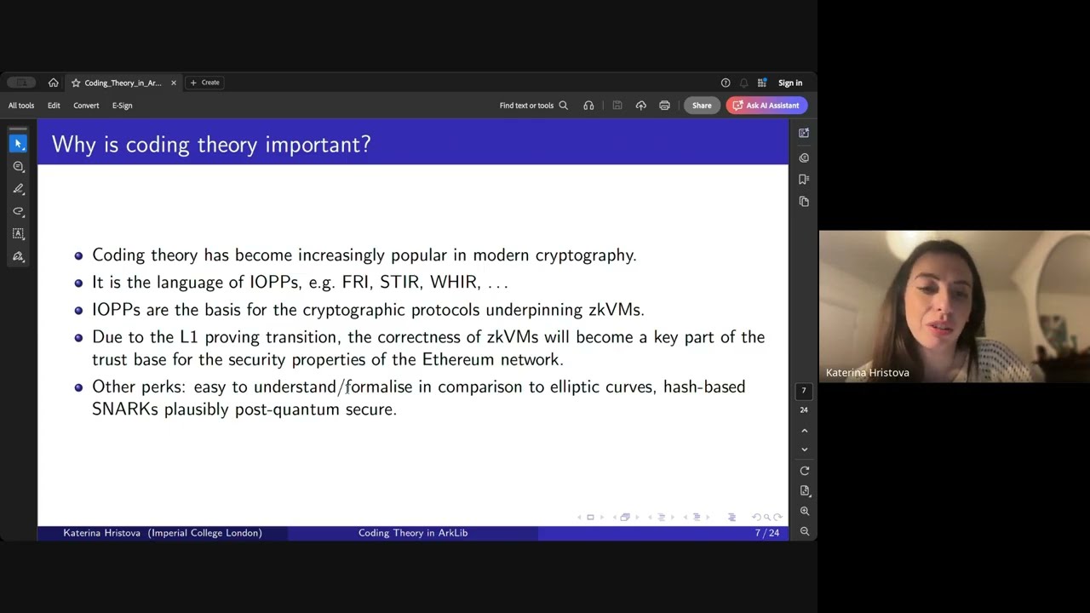
Task: Open the Edit menu
Action: 54,106
